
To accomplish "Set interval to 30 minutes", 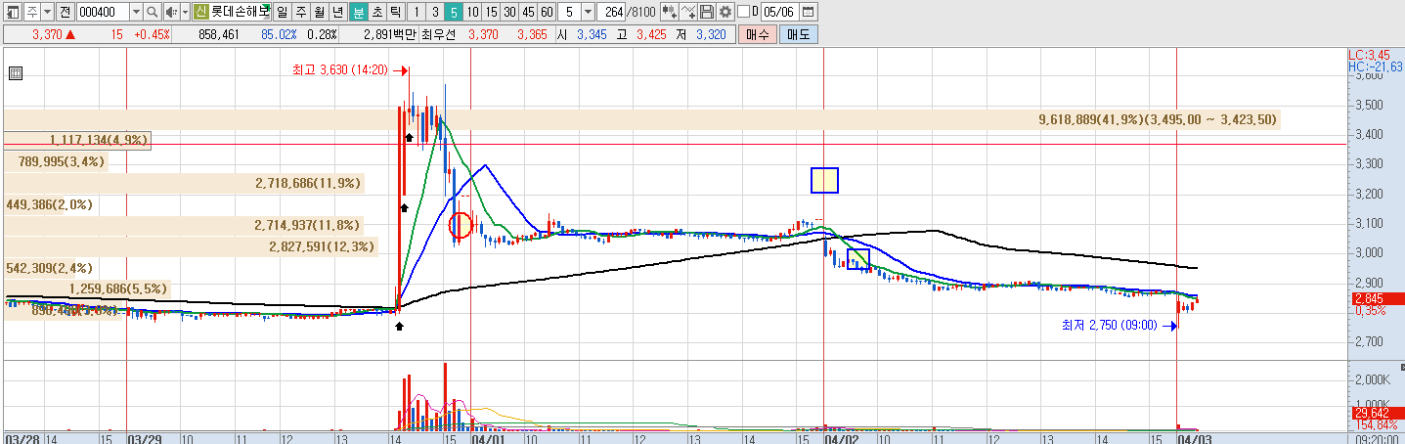I will click(509, 12).
